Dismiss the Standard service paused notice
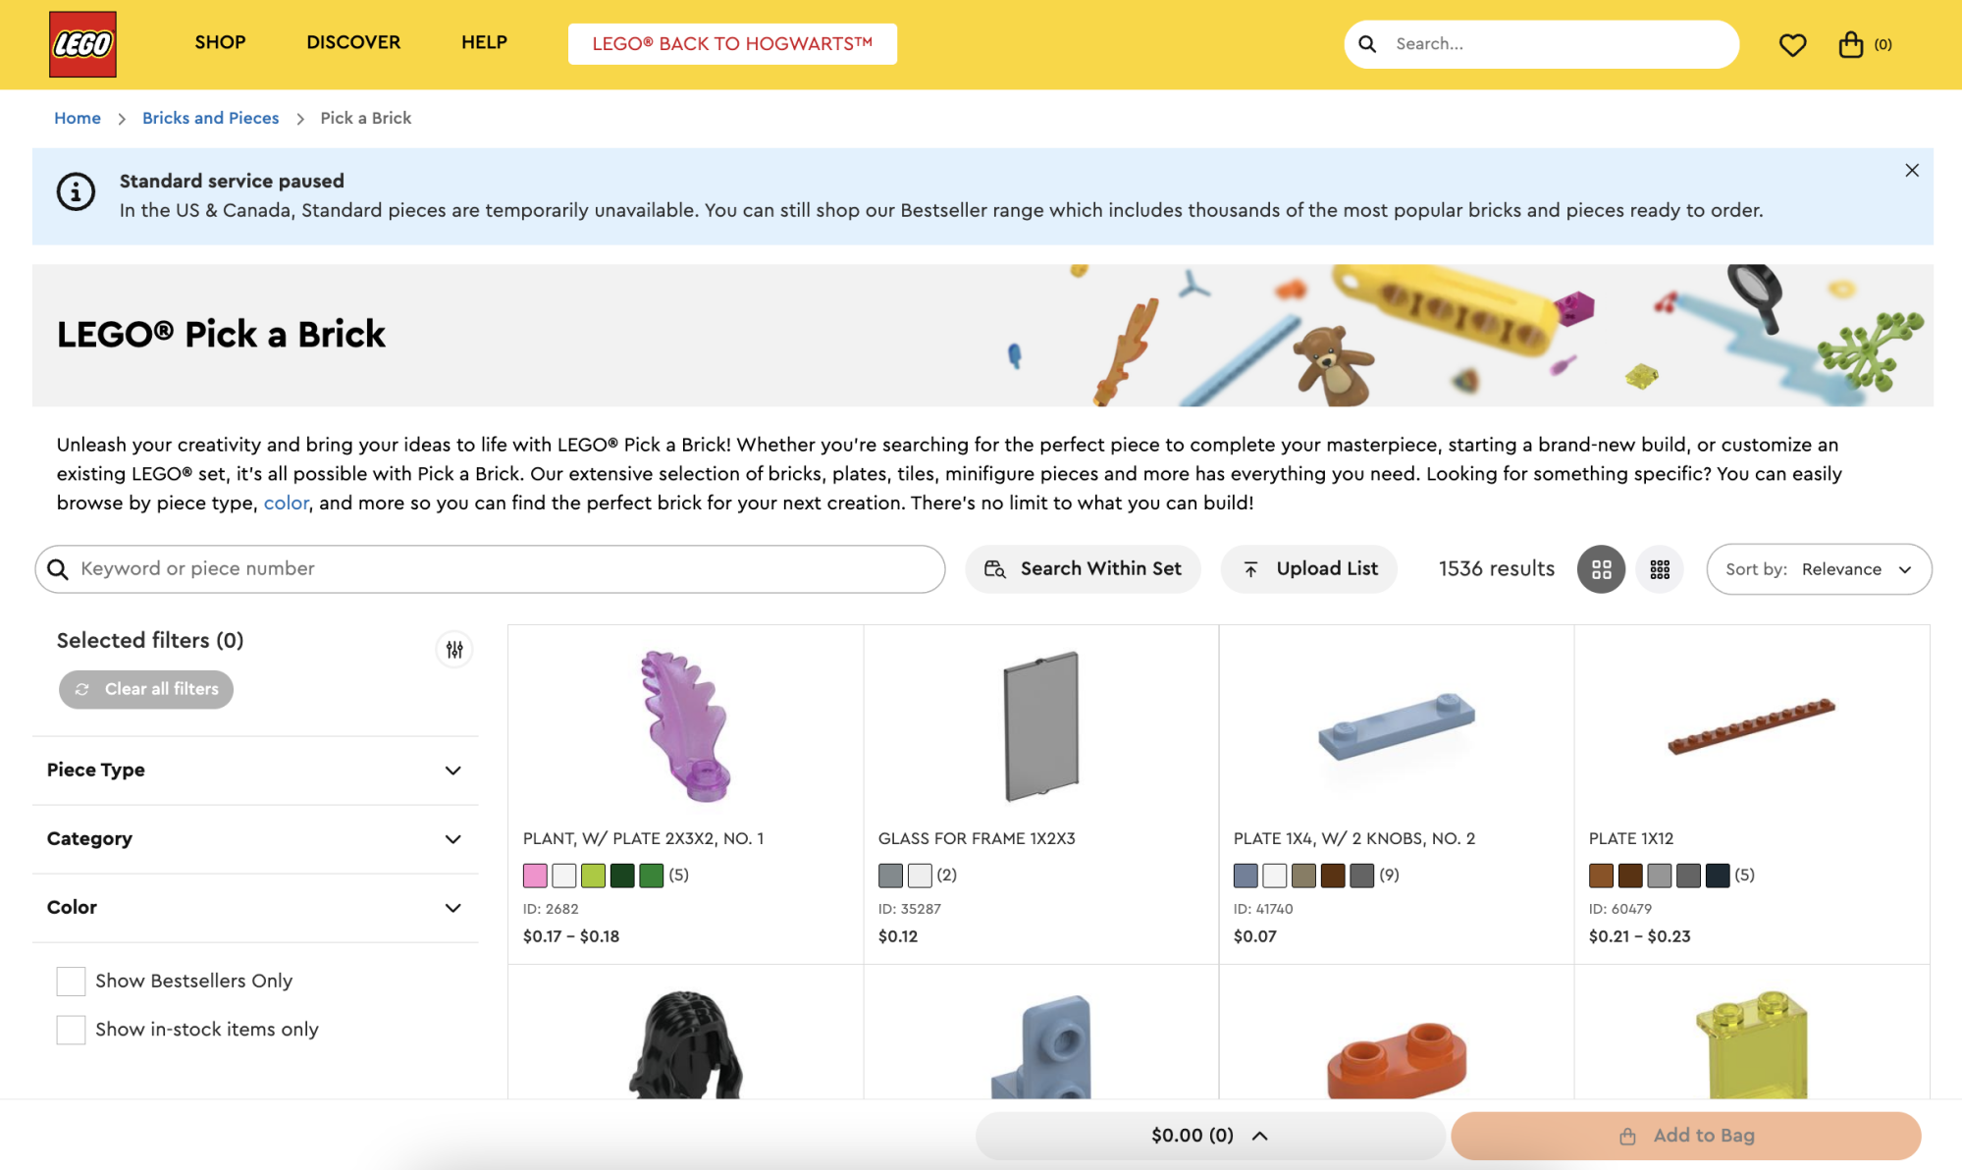The width and height of the screenshot is (1962, 1170). [x=1912, y=171]
